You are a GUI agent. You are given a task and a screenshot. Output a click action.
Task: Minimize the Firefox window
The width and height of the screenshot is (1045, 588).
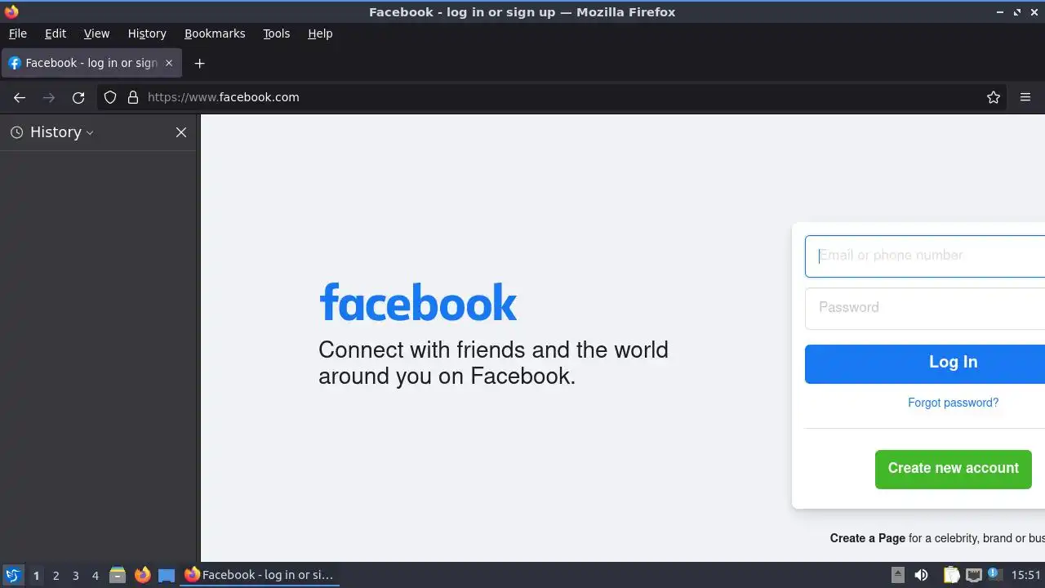click(x=1000, y=12)
